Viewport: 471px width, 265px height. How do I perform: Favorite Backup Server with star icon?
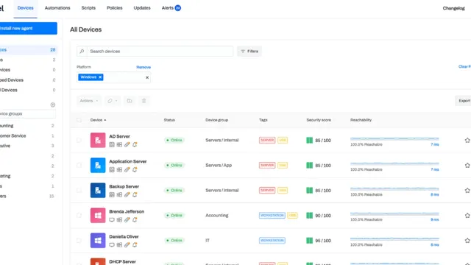[467, 190]
